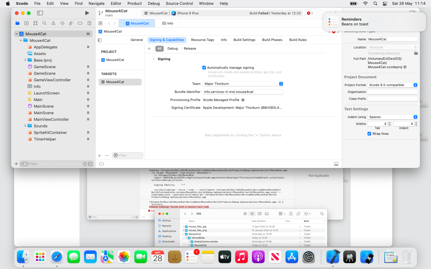This screenshot has width=431, height=269.
Task: Open the Find navigator magnifier icon
Action: (44, 23)
